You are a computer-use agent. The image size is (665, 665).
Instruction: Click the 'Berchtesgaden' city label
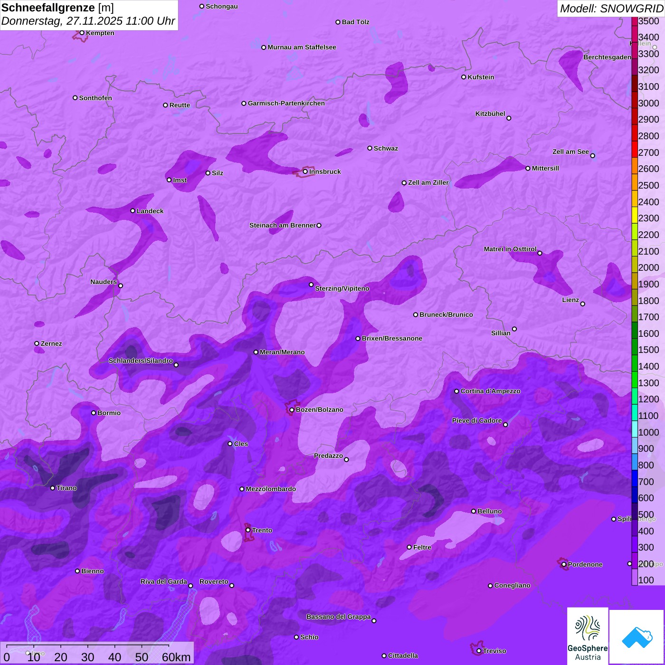point(608,57)
